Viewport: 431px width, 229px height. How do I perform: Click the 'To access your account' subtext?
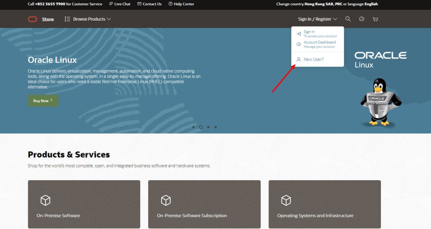tap(320, 36)
